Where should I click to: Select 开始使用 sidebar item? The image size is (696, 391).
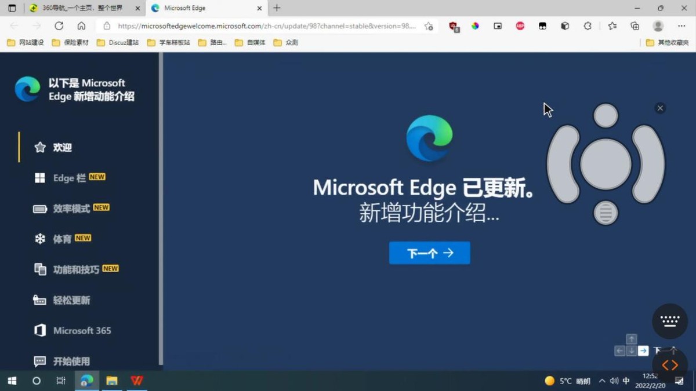[62, 361]
